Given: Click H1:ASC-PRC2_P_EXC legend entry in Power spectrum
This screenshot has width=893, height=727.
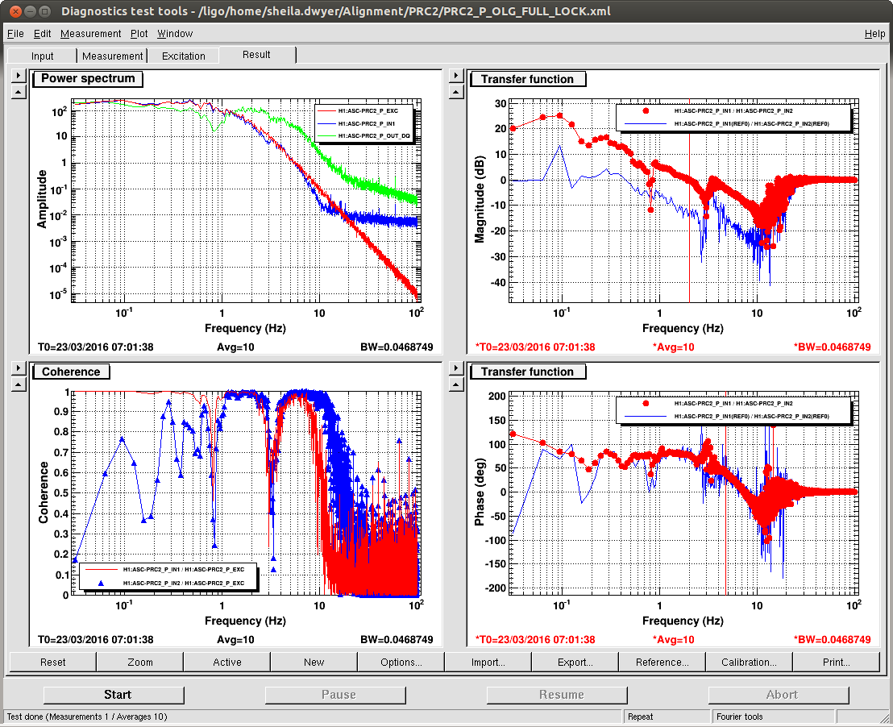Looking at the screenshot, I should coord(368,110).
